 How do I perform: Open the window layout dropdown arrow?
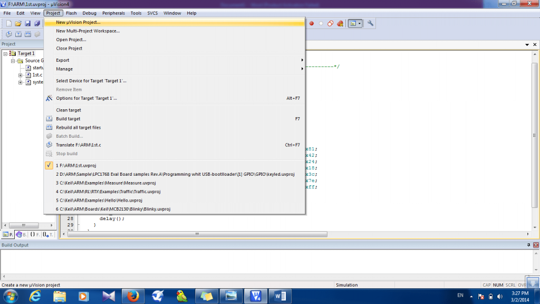[x=360, y=23]
